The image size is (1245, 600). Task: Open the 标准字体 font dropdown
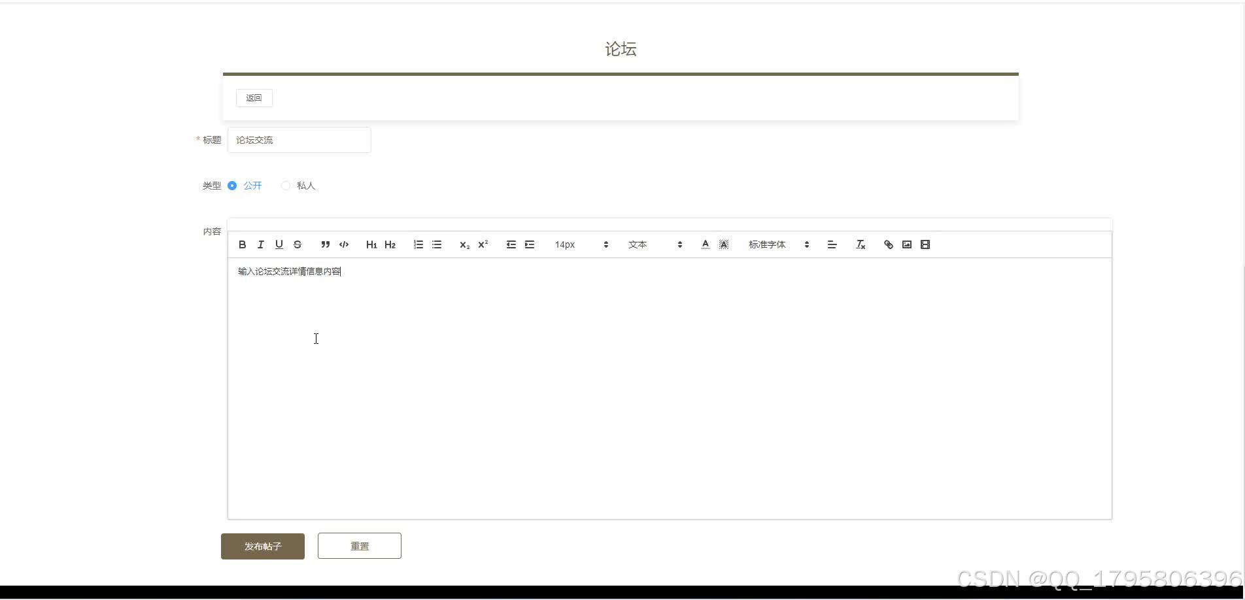pyautogui.click(x=779, y=244)
